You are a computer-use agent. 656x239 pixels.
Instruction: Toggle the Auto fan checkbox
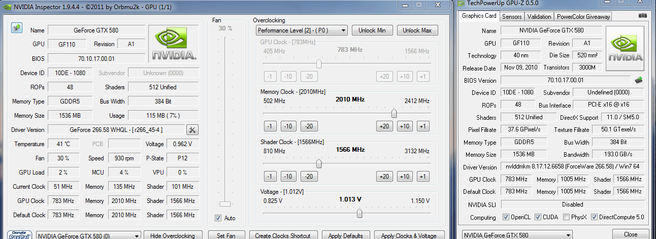(218, 218)
